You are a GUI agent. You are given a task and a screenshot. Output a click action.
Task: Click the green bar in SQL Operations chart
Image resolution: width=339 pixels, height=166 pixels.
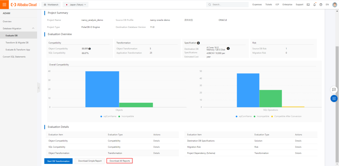pos(271,98)
